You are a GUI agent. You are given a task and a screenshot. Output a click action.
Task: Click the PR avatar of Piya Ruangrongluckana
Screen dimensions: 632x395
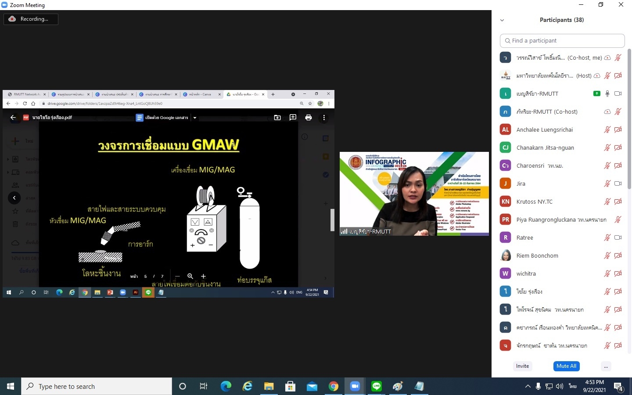coord(506,219)
